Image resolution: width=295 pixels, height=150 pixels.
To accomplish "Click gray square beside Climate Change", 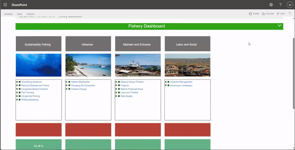I will tap(67, 89).
